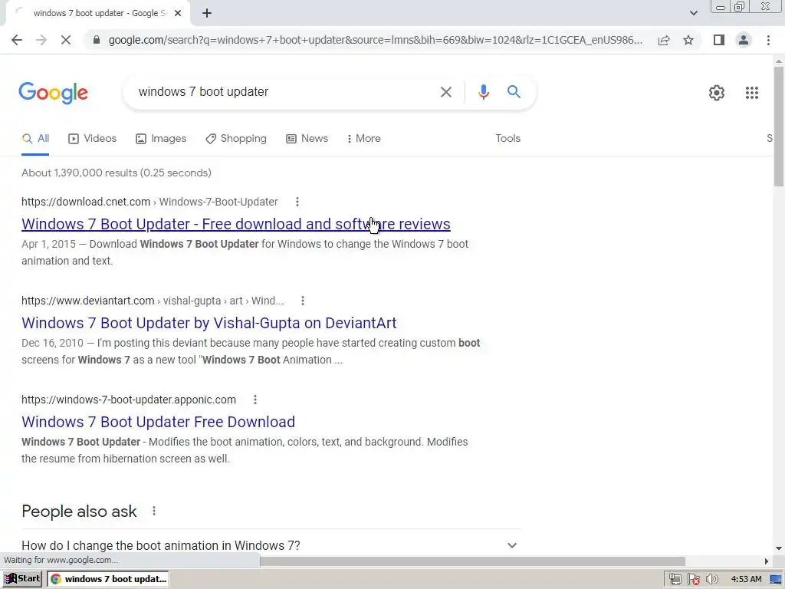785x589 pixels.
Task: Share this page from the address bar
Action: point(664,40)
